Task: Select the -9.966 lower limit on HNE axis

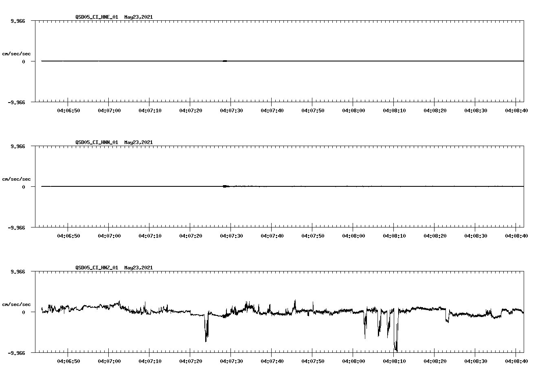Action: point(16,103)
